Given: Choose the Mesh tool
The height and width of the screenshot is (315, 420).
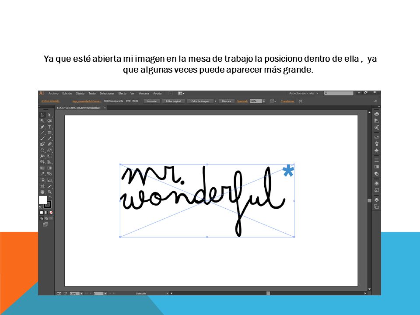Looking at the screenshot, I should pos(42,168).
